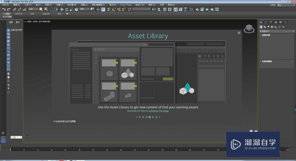
Task: Select the Lights category bulb icon
Action: (x=268, y=27)
